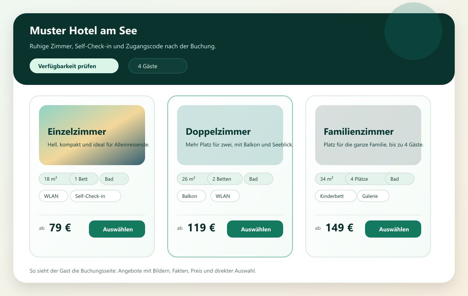Click the Bad tag in Familienzimmer card

[x=400, y=179]
